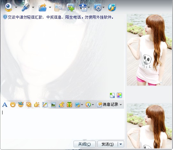Open 消息记录 message history
173x150 pixels.
point(109,104)
